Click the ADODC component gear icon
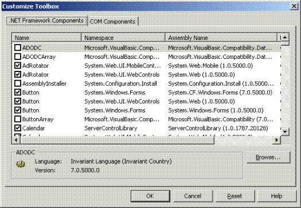This screenshot has height=208, width=301. (20, 164)
